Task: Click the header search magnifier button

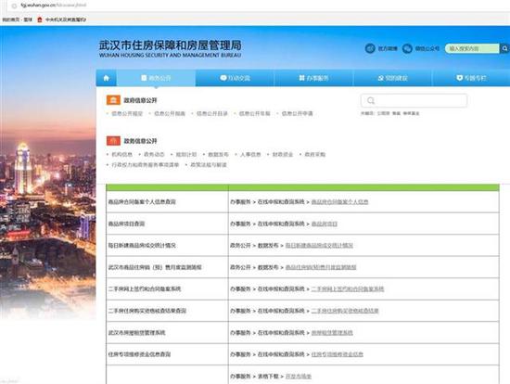Action: (504, 48)
